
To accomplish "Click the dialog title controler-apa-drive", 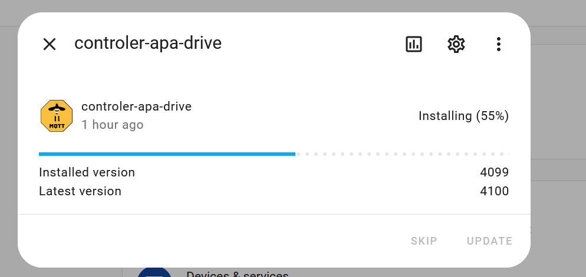I will 148,44.
